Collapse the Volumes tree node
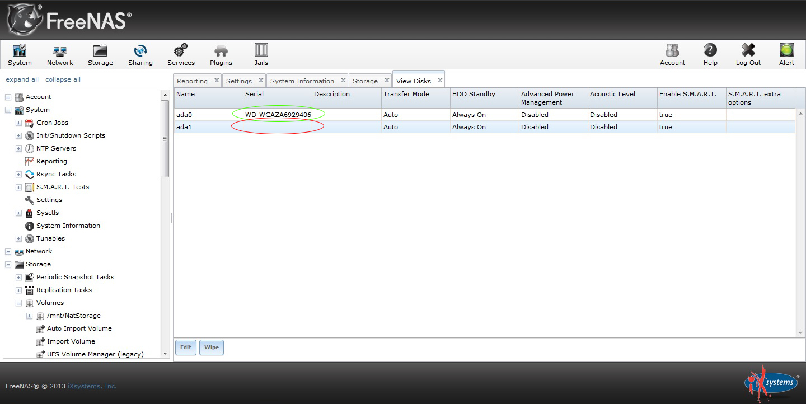Screen dimensions: 806x404 [x=18, y=303]
